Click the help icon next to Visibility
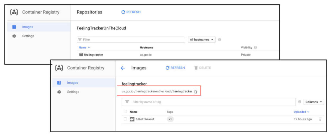This screenshot has width=330, height=136. click(x=255, y=48)
